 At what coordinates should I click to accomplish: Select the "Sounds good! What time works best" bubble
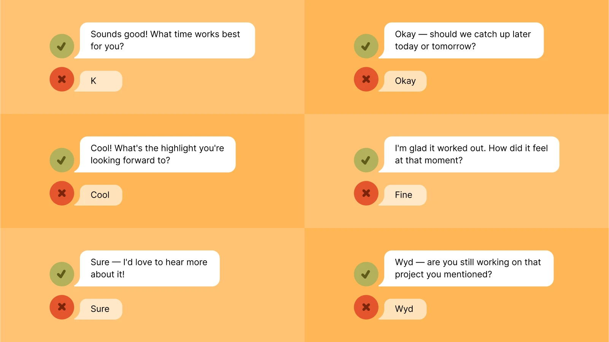coord(167,40)
